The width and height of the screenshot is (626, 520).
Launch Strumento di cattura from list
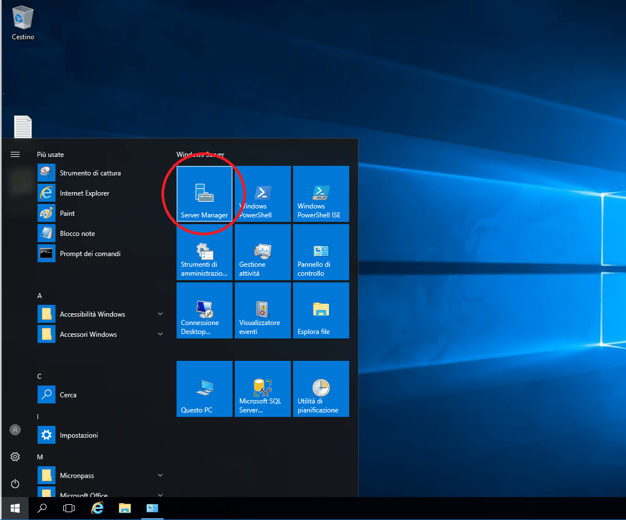[101, 173]
